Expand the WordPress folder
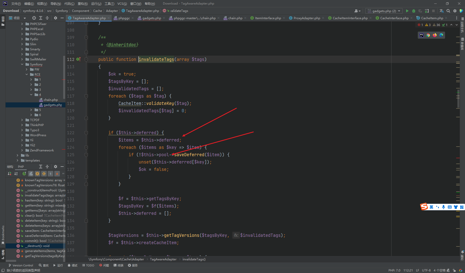This screenshot has height=273, width=465. 22,135
